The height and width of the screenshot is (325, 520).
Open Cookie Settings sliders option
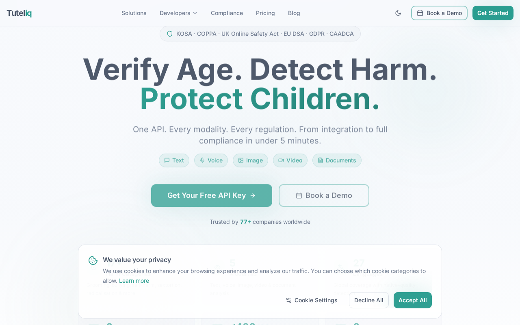312,300
